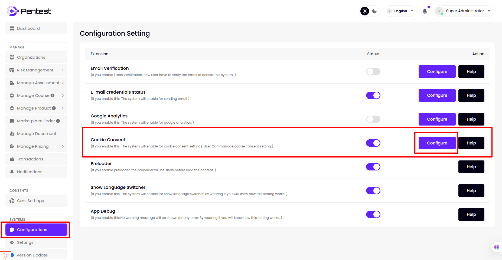Click Help button for Preloader
The width and height of the screenshot is (502, 260).
[471, 167]
